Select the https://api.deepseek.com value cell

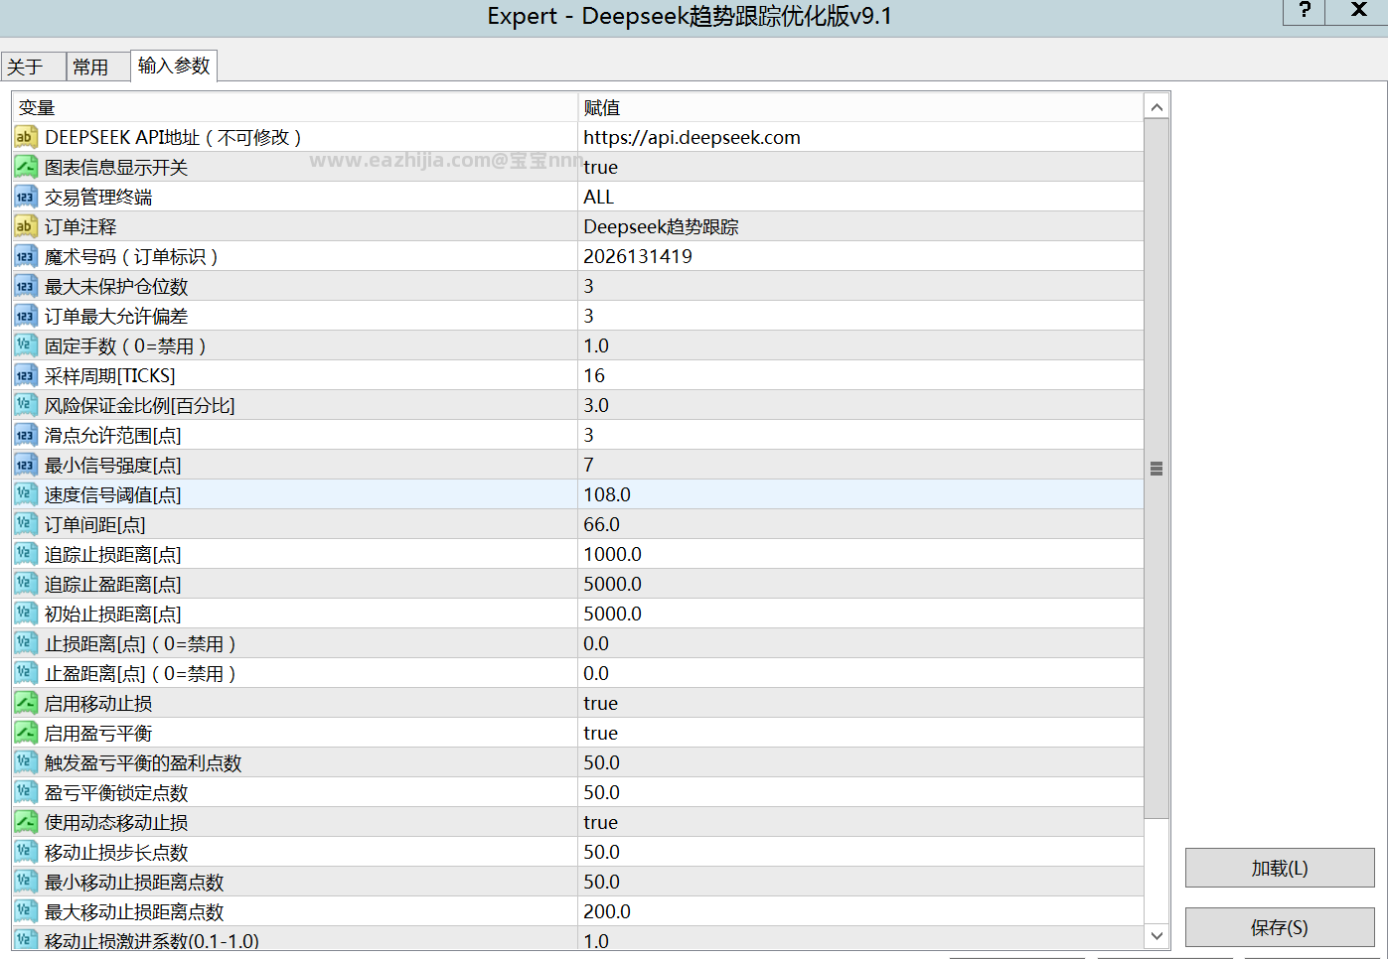tap(860, 137)
